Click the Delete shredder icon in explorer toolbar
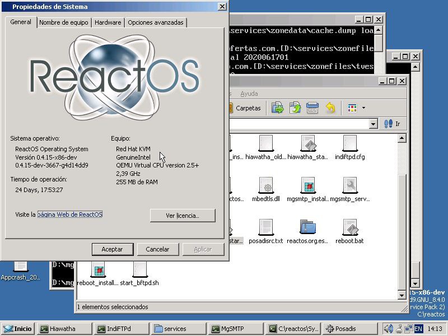Screen dimensions: 448x336 (312, 108)
